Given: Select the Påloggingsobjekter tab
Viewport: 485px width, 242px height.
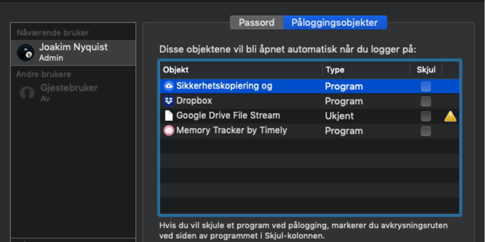Looking at the screenshot, I should (x=335, y=23).
